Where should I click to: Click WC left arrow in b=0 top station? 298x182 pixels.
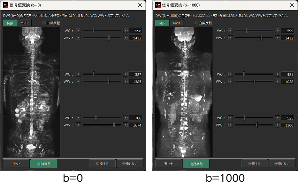pyautogui.click(x=78, y=31)
